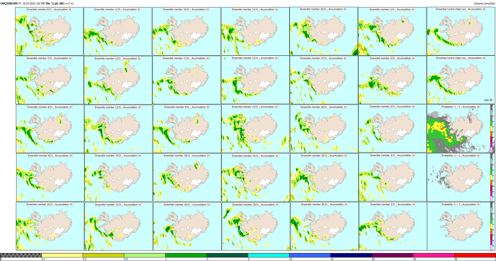Screen dimensions: 496x261
Task: Select the Ensemble member 16/31 map
Action: tap(186, 31)
